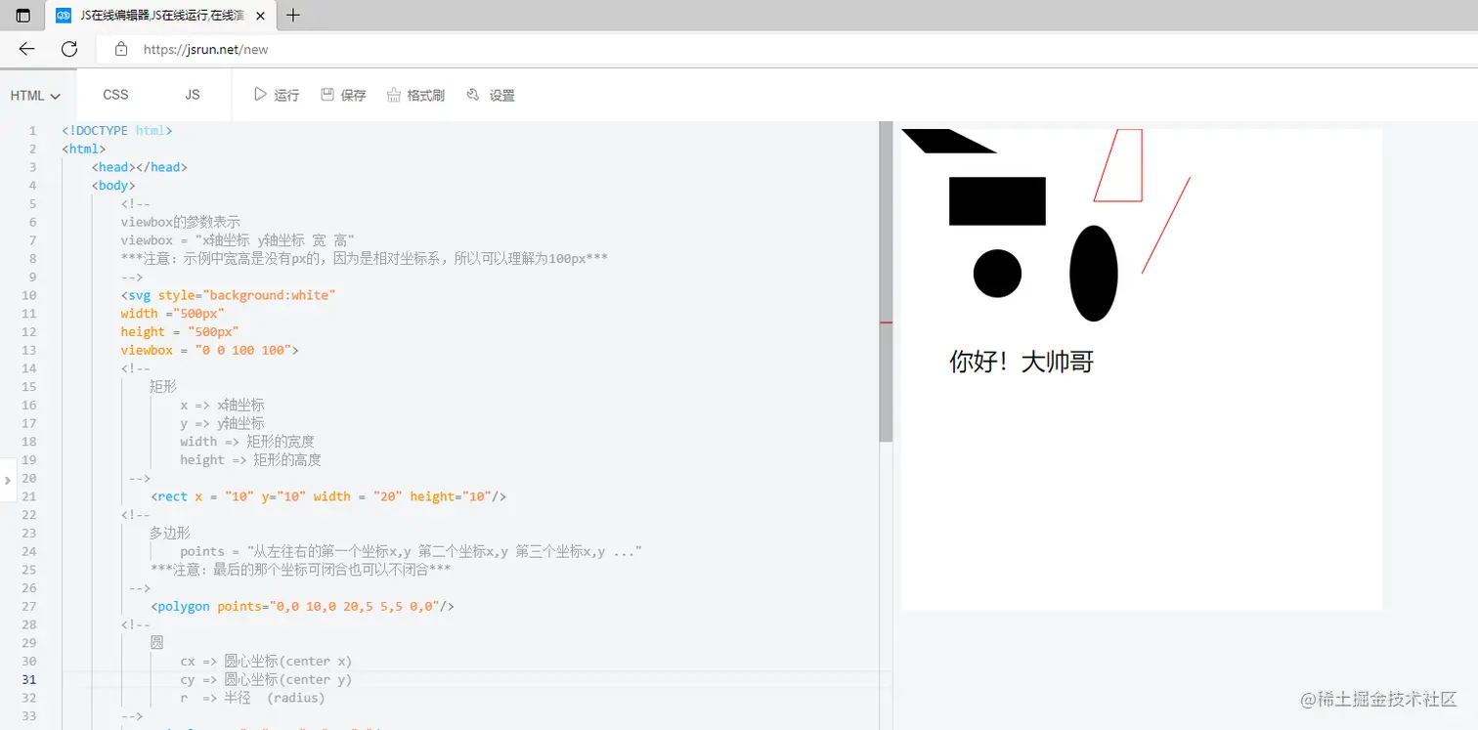
Task: Click line number 31 in gutter
Action: (x=28, y=679)
